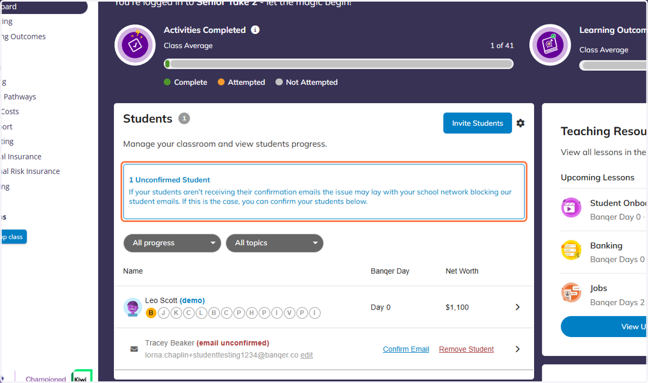This screenshot has width=648, height=383.
Task: Click the blue View button under lessons
Action: (604, 327)
